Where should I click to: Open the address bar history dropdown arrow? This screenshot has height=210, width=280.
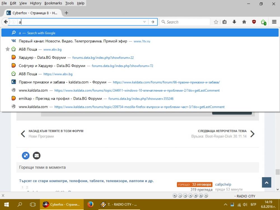tap(144, 22)
